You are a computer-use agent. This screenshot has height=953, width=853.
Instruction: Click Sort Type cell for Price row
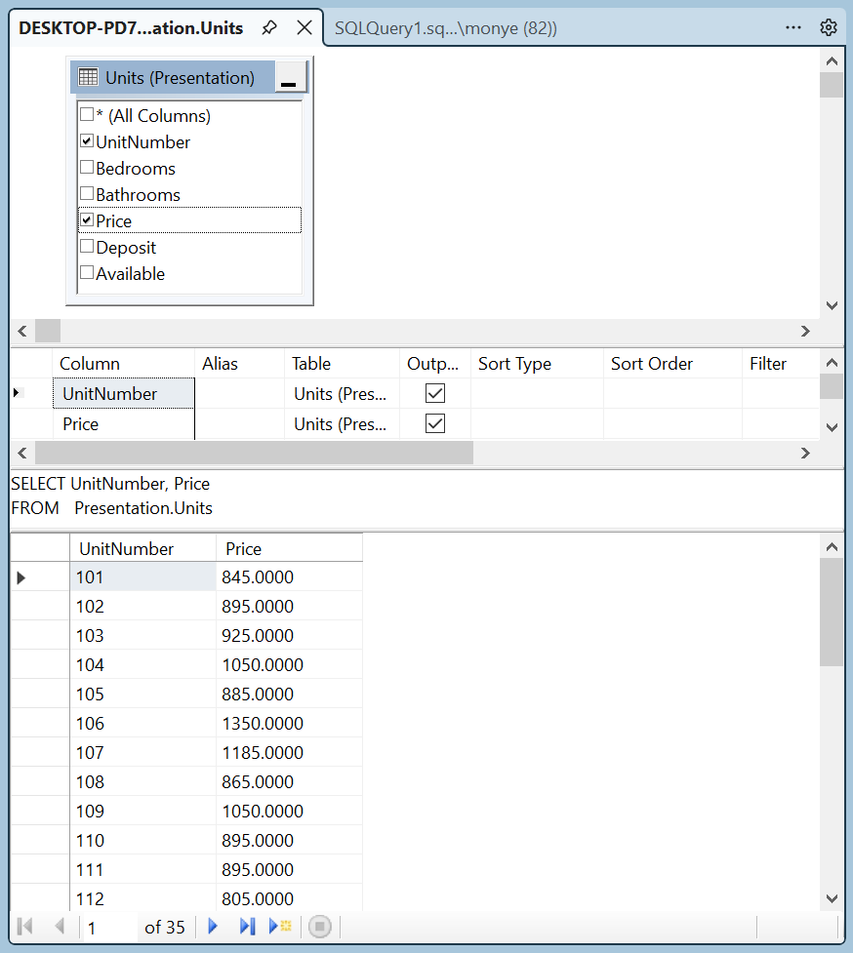(537, 423)
